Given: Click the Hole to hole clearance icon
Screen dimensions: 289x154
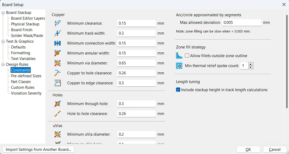Looking at the screenshot, I should point(58,114).
